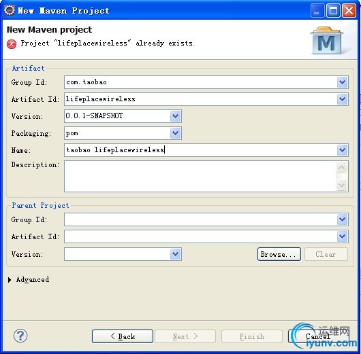The height and width of the screenshot is (354, 361).
Task: Click Description scrollbar down arrow
Action: pos(342,185)
